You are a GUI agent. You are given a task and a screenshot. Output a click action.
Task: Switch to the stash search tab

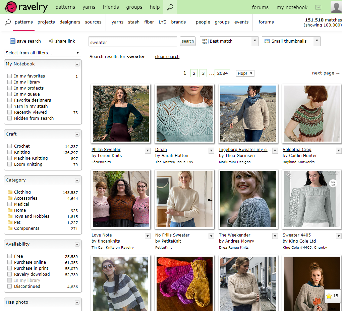[x=134, y=22]
